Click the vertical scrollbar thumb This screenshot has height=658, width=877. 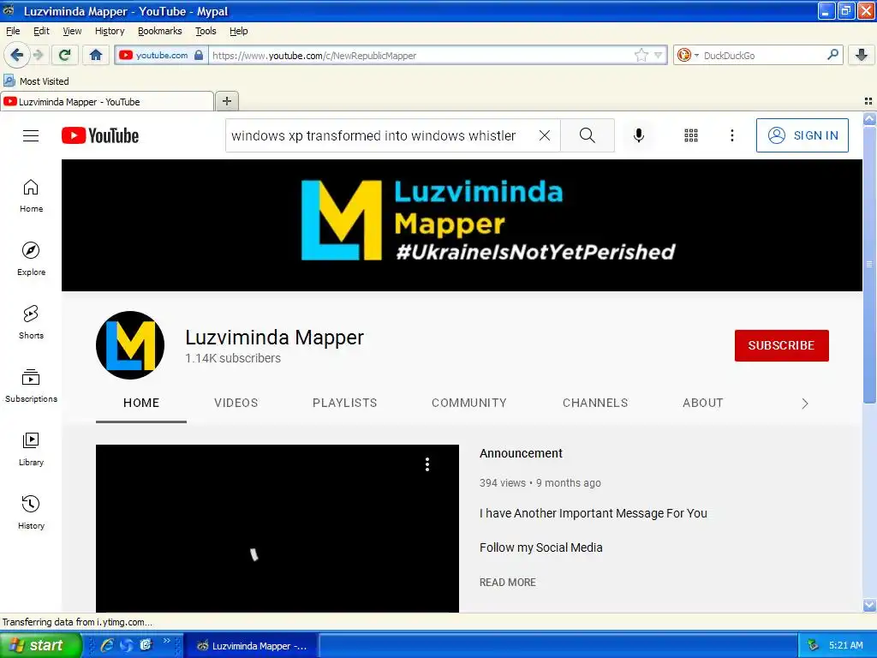[x=869, y=264]
